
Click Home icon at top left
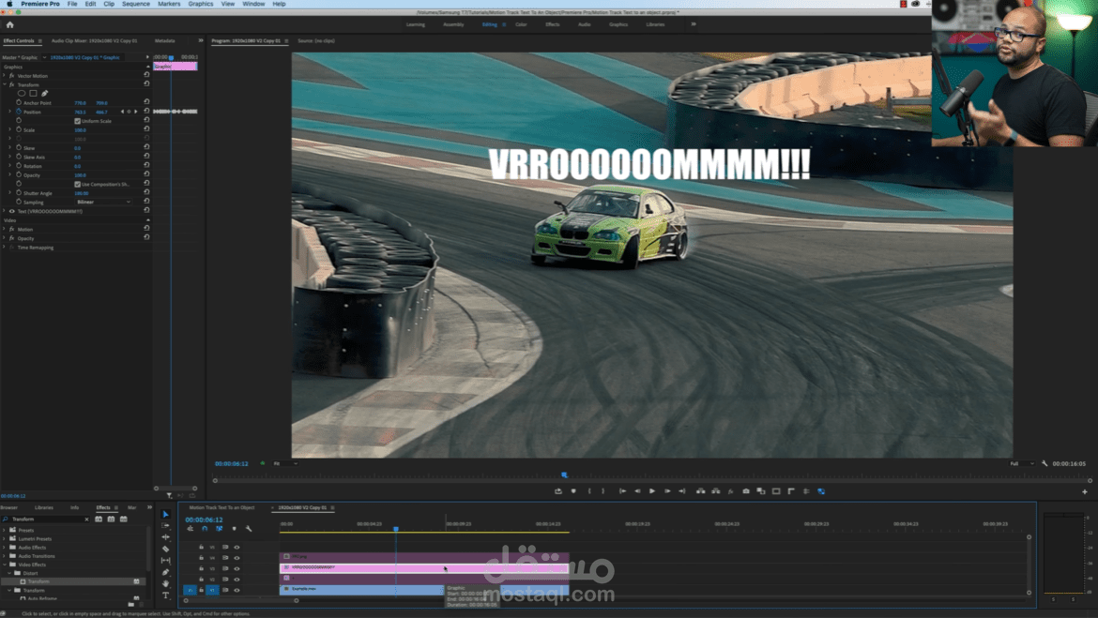tap(9, 24)
